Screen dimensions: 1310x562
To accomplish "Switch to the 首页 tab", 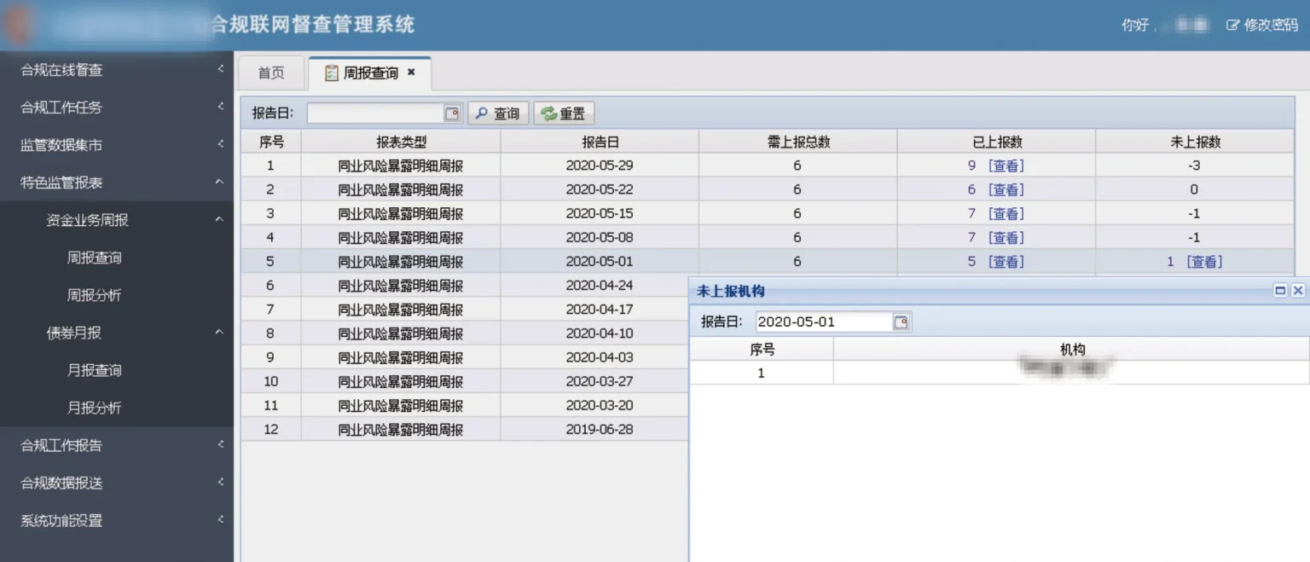I will point(271,73).
